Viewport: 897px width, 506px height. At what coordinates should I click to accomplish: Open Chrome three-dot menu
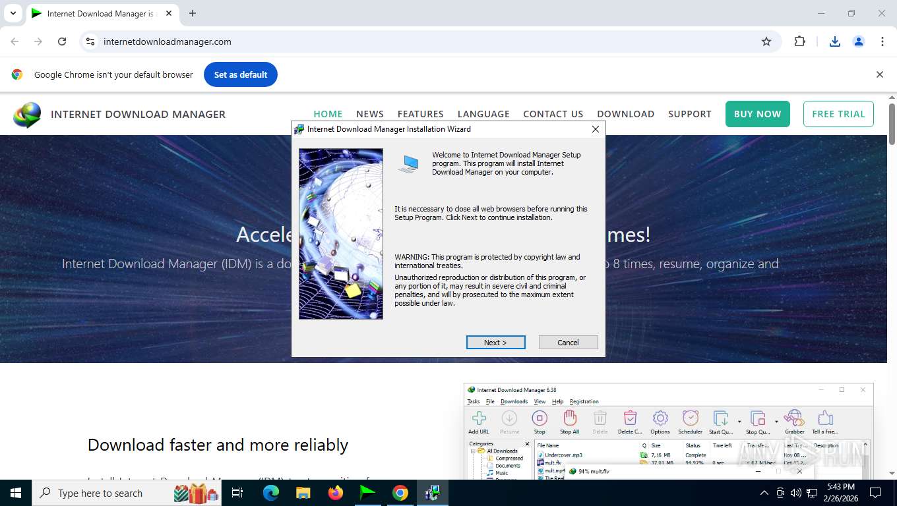tap(882, 42)
